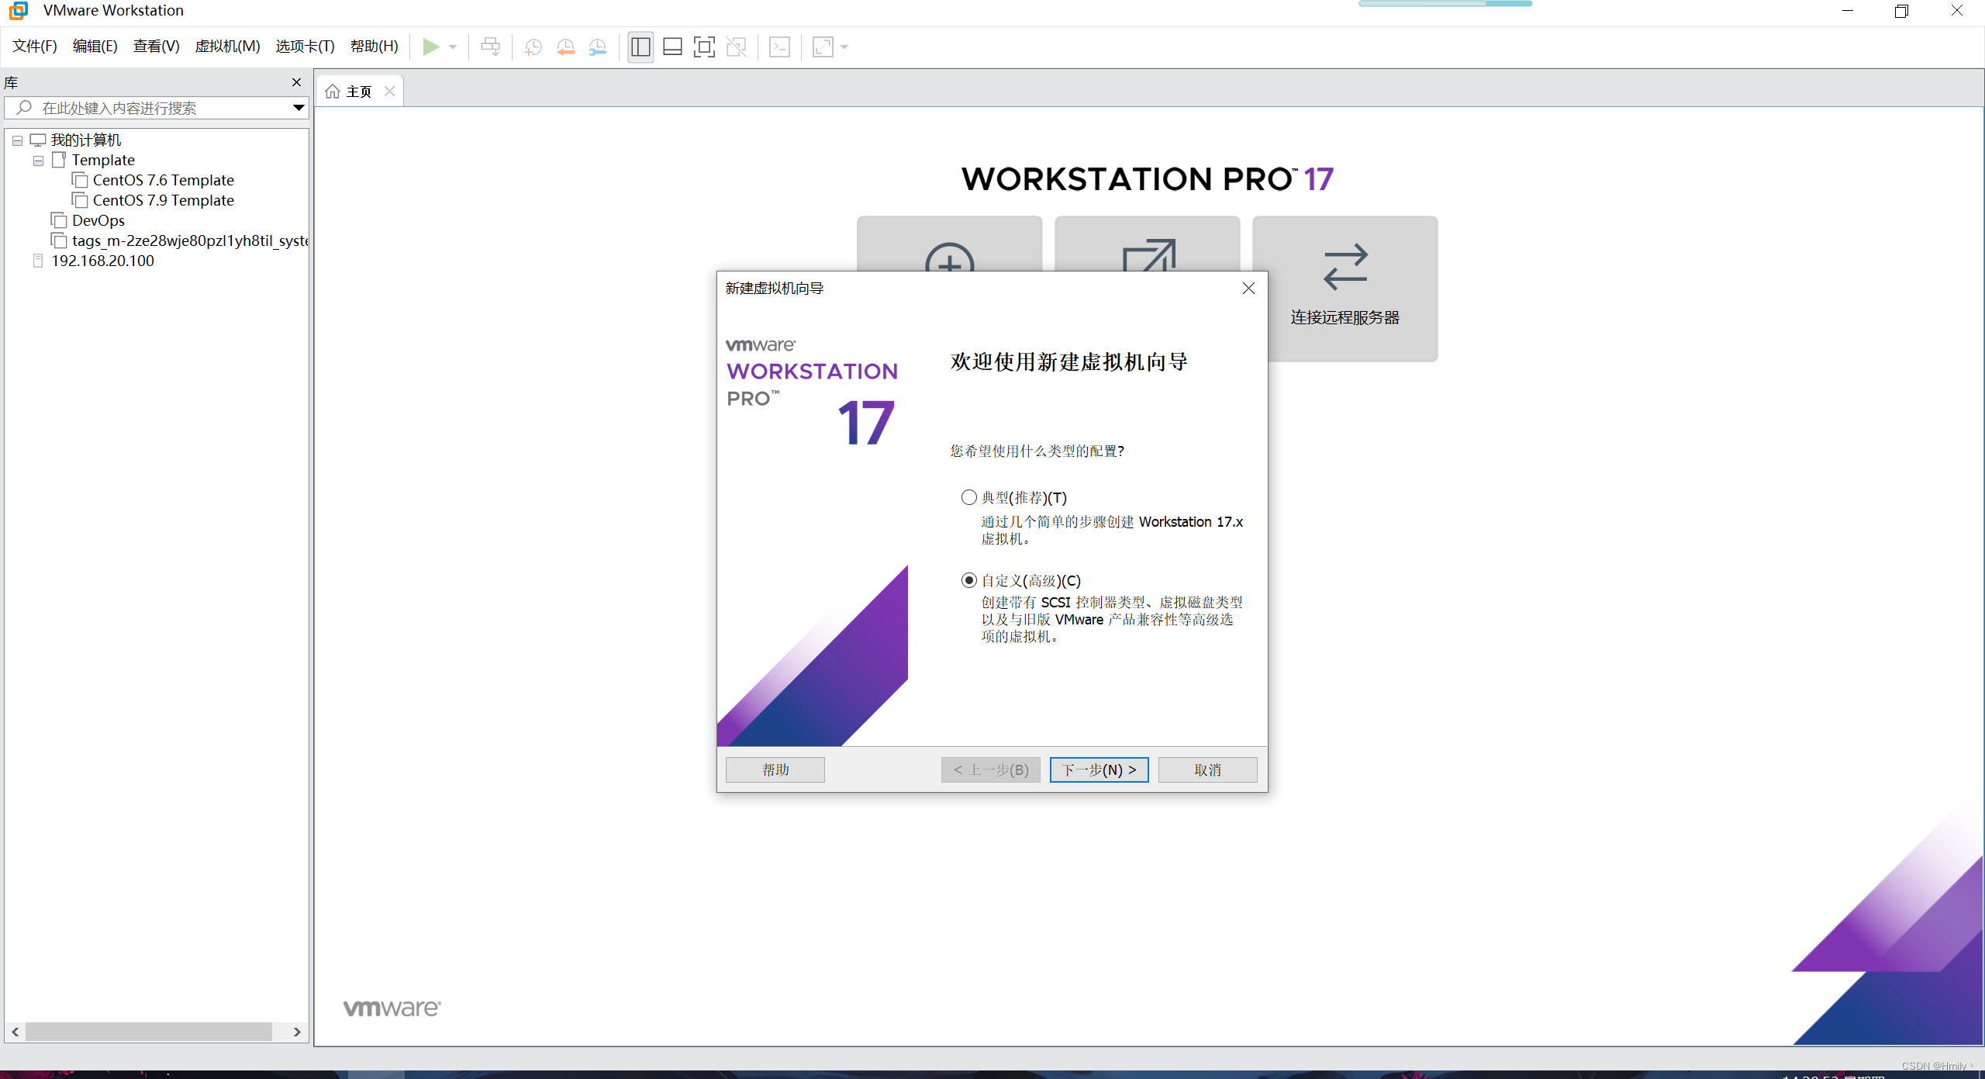
Task: Select CentOS 7.6 Template VM
Action: (x=163, y=180)
